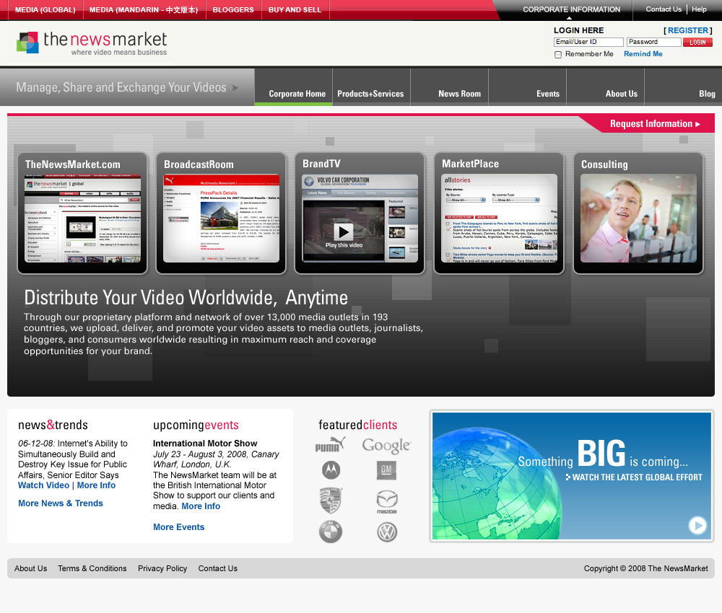Click Manage, Share and Exchange Your Videos
Screen dimensions: 722x613
tap(121, 87)
